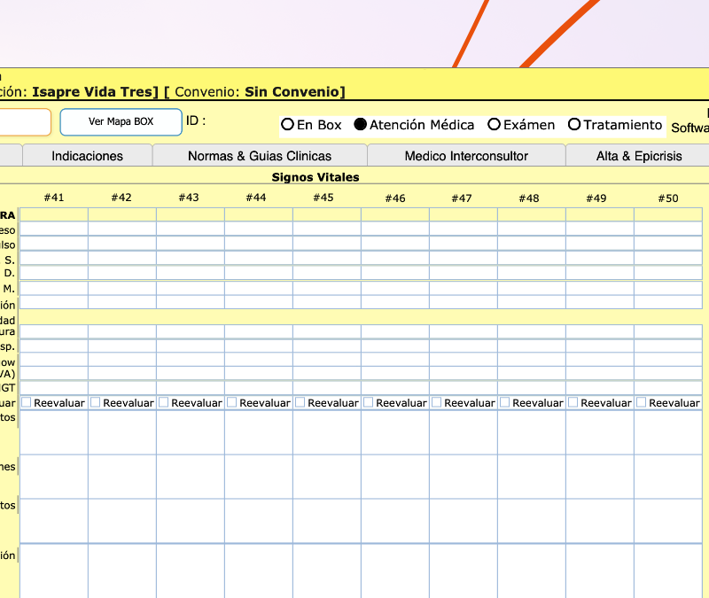This screenshot has width=709, height=598.
Task: Enable Reevaluar for column #43
Action: pyautogui.click(x=164, y=402)
